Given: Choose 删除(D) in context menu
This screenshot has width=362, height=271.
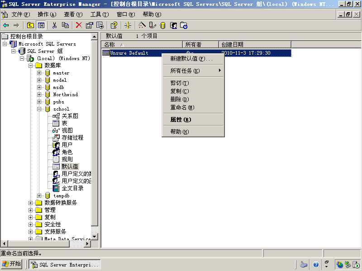Looking at the screenshot, I should [x=193, y=99].
